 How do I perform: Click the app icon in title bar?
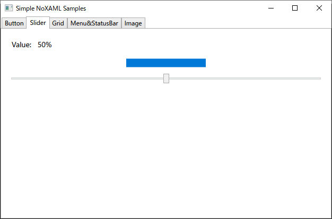point(8,8)
